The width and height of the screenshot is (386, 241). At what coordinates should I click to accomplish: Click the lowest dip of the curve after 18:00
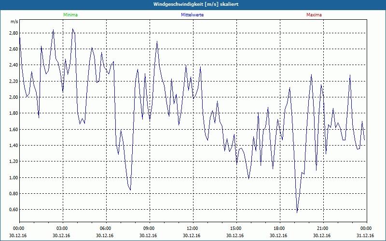297,213
